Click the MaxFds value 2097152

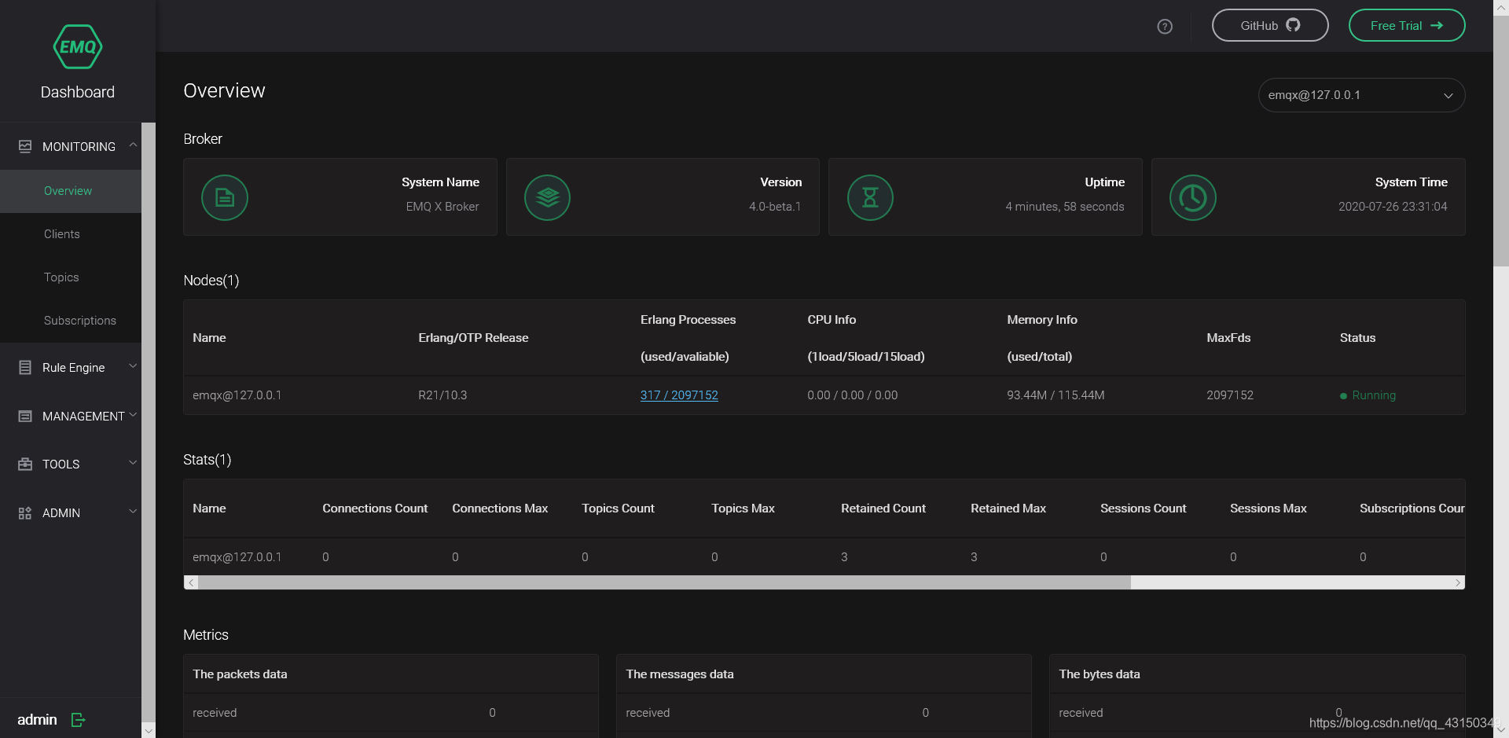click(x=1230, y=395)
